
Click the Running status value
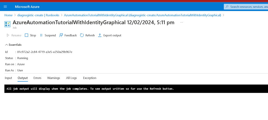click(x=23, y=58)
